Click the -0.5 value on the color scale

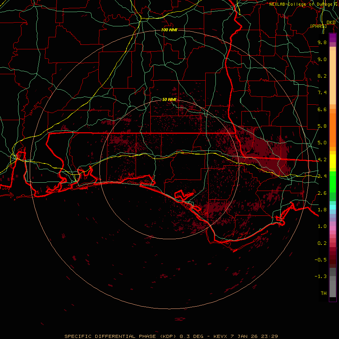(x=321, y=260)
